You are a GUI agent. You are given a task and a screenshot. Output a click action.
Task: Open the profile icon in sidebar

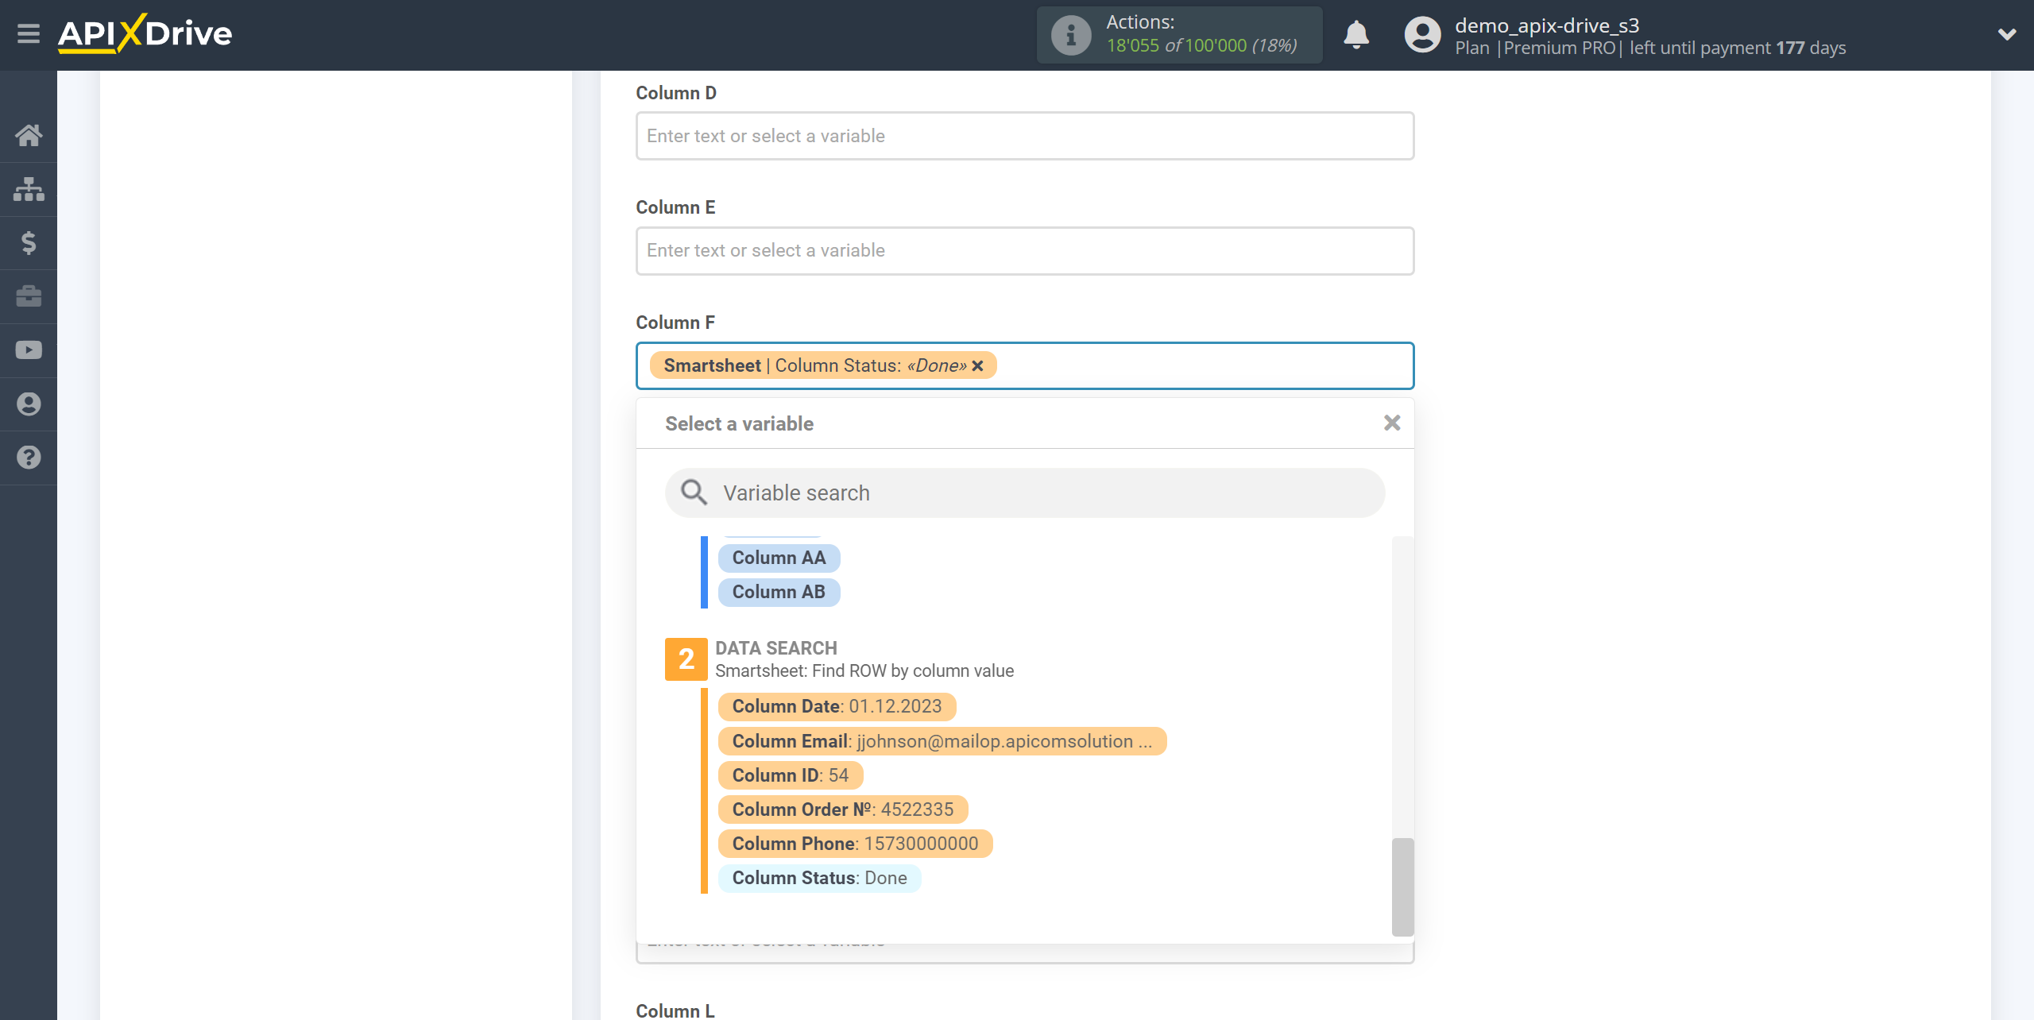click(x=29, y=404)
